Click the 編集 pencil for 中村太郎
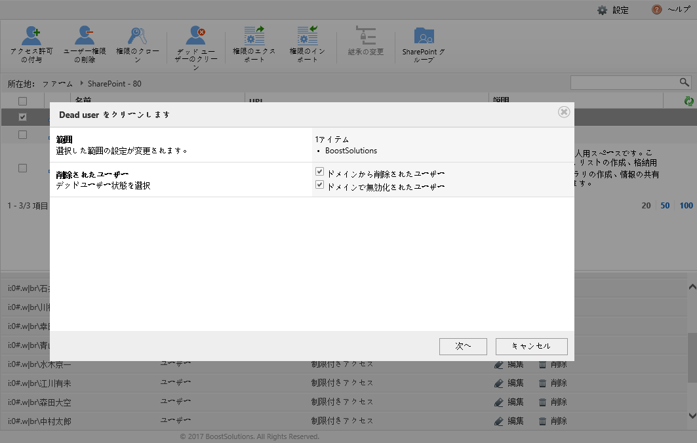Viewport: 697px width, 443px height. click(499, 421)
